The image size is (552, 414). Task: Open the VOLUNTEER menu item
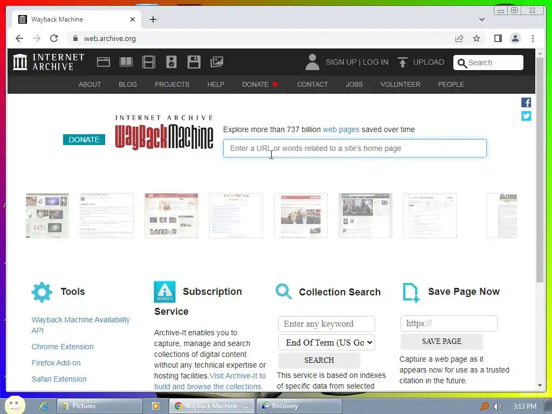tap(401, 85)
